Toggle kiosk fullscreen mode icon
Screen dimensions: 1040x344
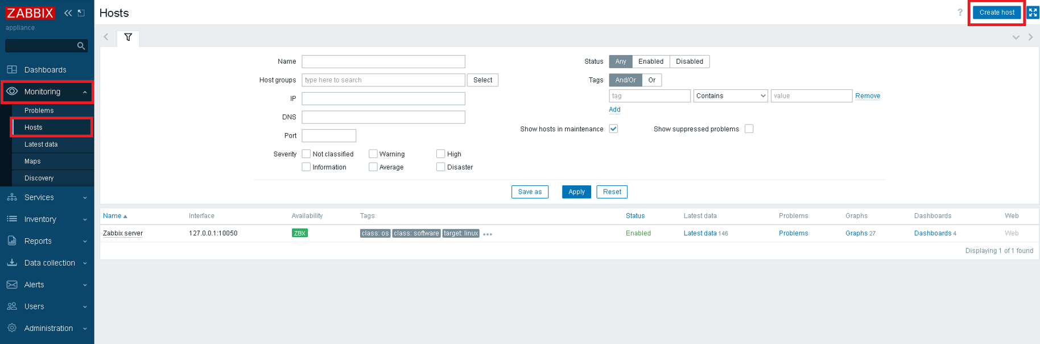[1033, 12]
